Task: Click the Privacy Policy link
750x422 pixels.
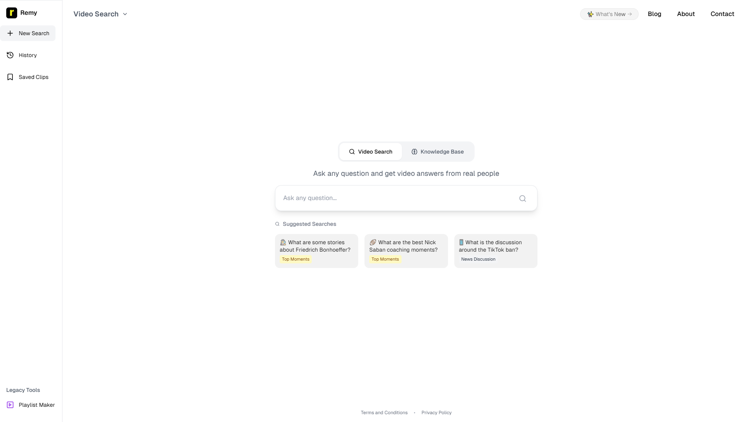Action: (437, 412)
